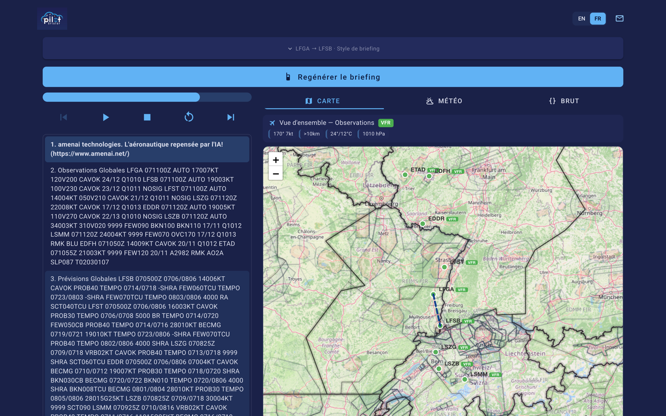This screenshot has height=416, width=666.
Task: Select item 3 Prévisions Globales text
Action: pos(147,343)
